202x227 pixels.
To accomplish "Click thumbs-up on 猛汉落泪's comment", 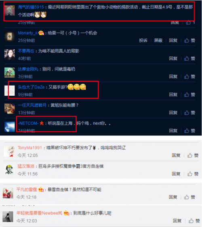I will click(x=190, y=174).
